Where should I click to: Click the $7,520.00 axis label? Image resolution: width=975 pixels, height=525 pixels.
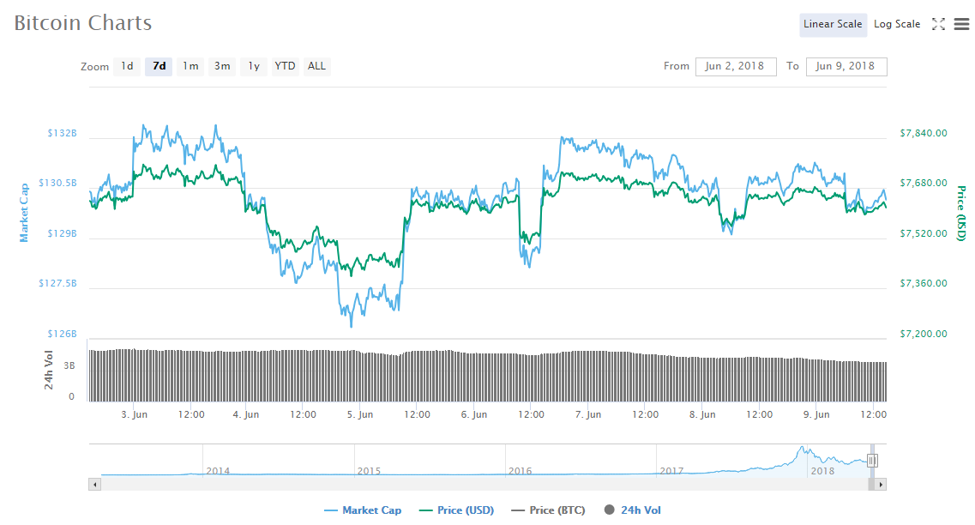(x=924, y=233)
